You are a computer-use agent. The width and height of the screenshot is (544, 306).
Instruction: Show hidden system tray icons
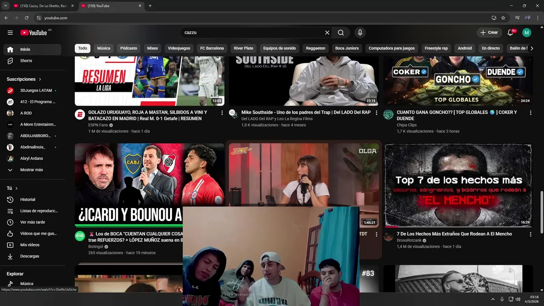click(x=493, y=299)
